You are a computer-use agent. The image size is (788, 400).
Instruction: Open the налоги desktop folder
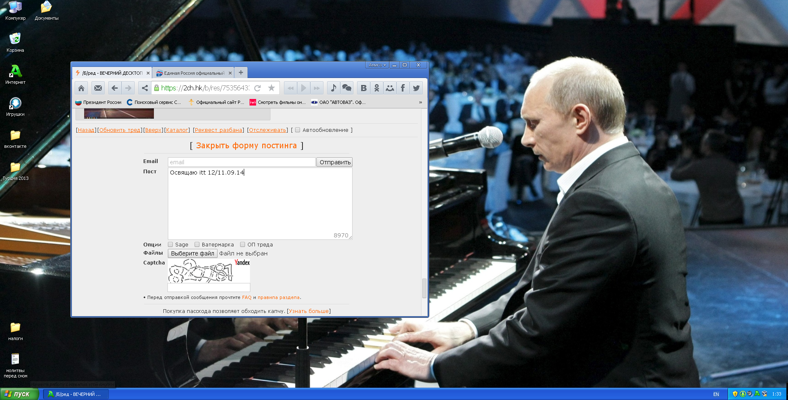pos(15,331)
